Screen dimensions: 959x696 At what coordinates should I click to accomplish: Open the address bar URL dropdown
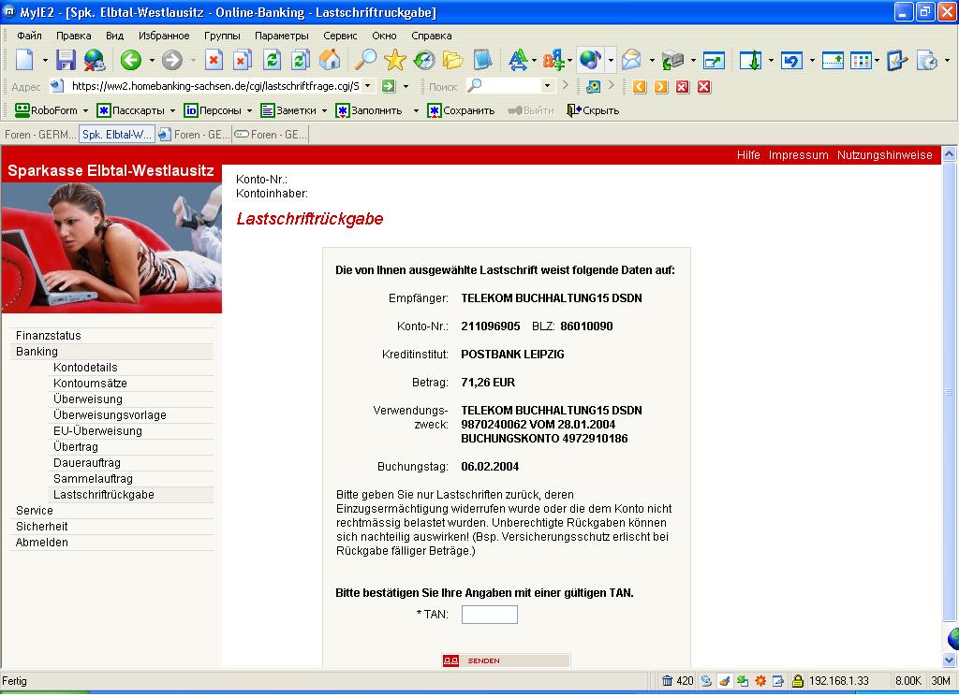coord(367,86)
